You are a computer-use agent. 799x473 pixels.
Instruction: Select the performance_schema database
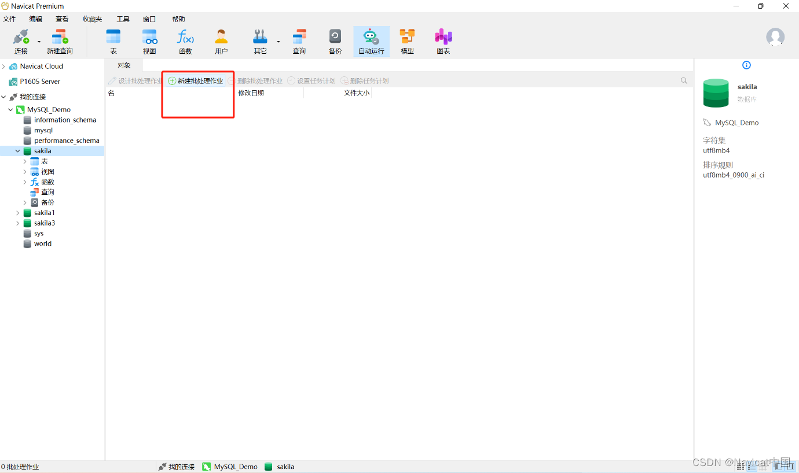click(x=67, y=141)
